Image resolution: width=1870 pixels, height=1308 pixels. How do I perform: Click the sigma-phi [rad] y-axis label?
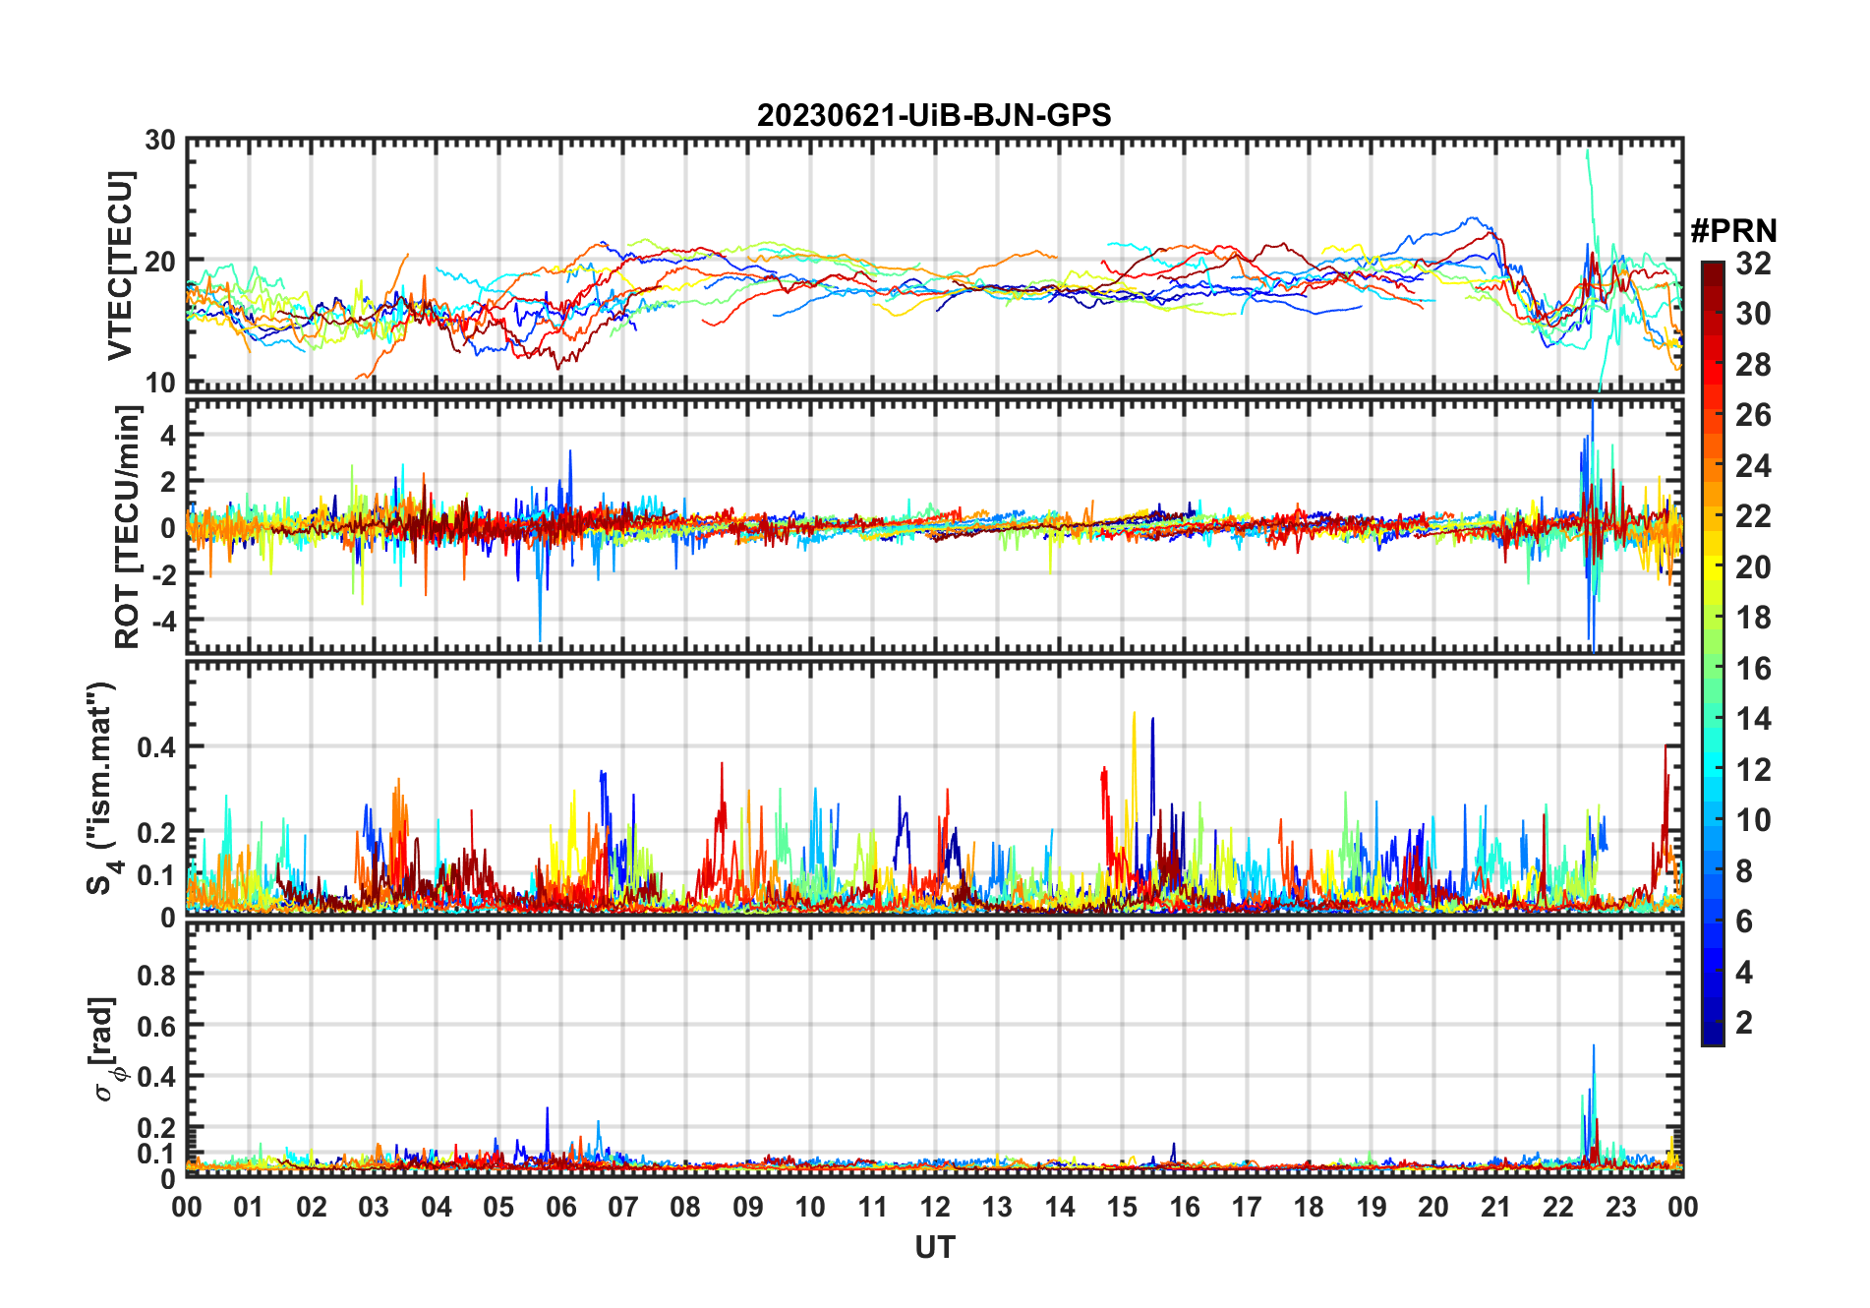coord(105,1048)
